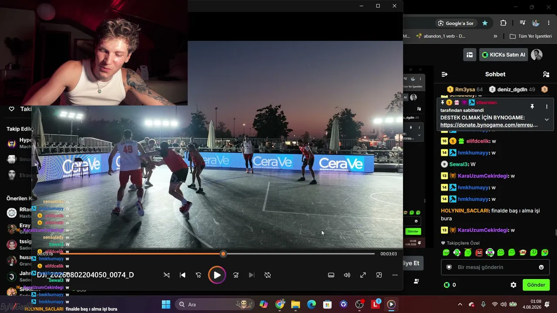Toggle mini player (picture-in-picture) mode
The height and width of the screenshot is (313, 557).
[379, 275]
